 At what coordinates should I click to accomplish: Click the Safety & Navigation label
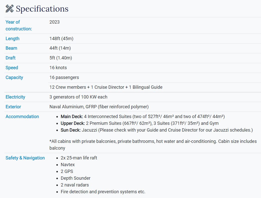coord(25,158)
